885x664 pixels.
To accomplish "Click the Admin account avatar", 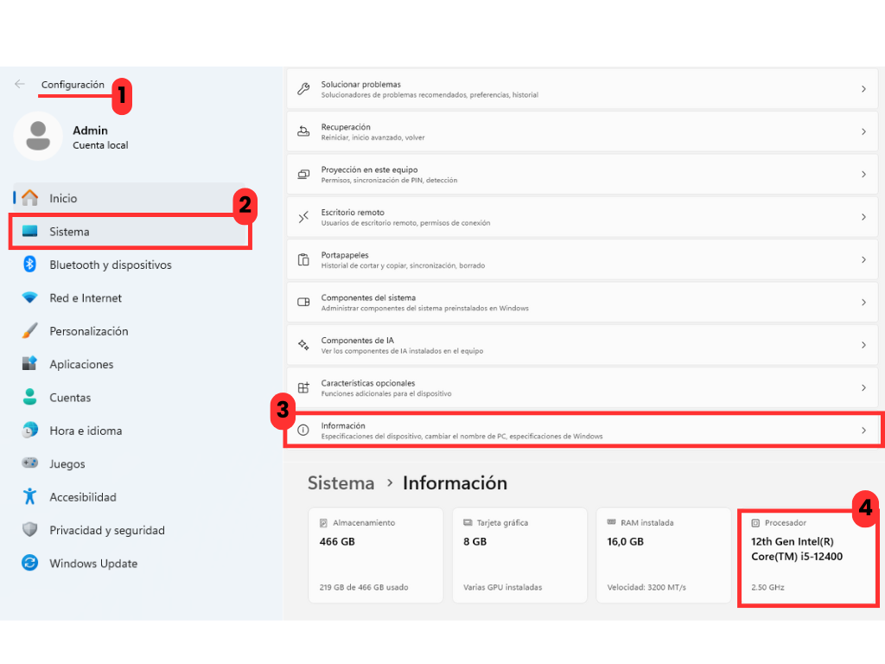I will pyautogui.click(x=37, y=136).
